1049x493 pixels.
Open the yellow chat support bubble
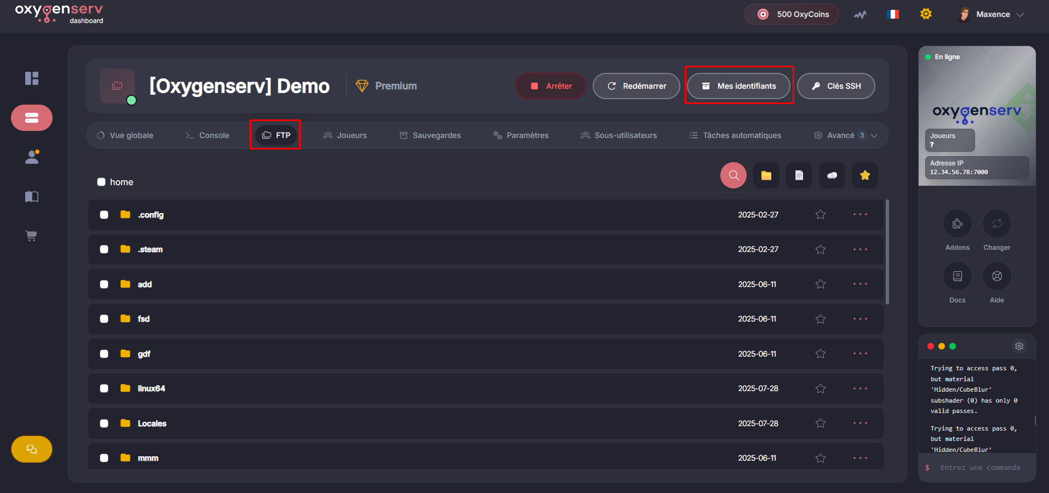point(32,449)
